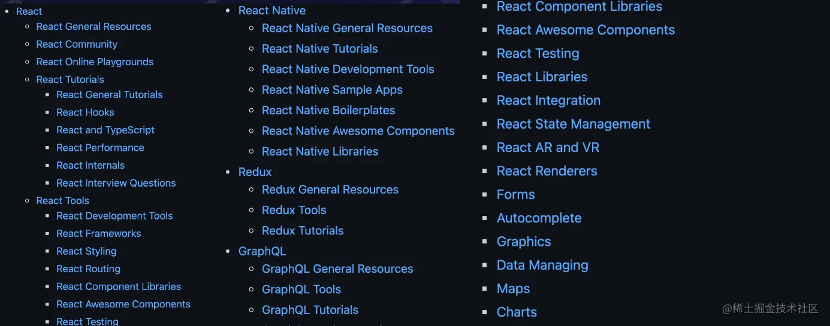Click the Graphics link
This screenshot has height=326, width=830.
coord(524,242)
